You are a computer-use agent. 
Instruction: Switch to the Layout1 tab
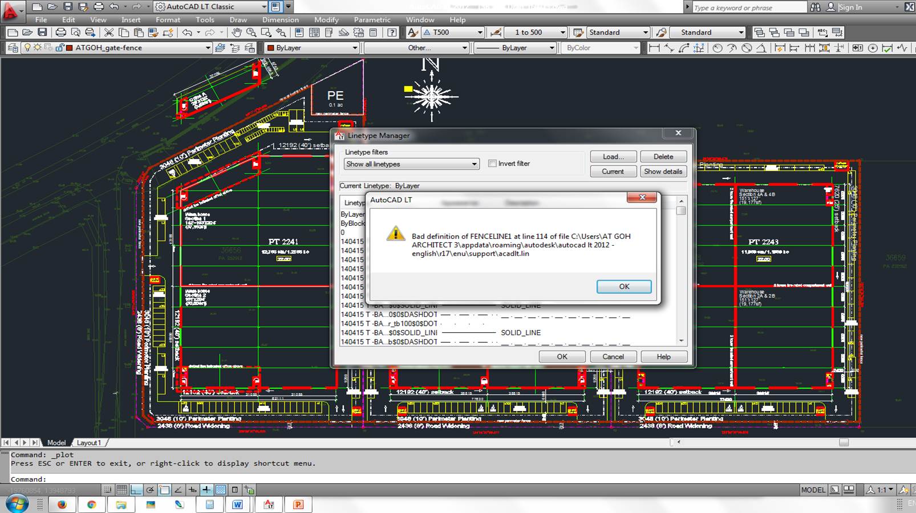coord(89,442)
